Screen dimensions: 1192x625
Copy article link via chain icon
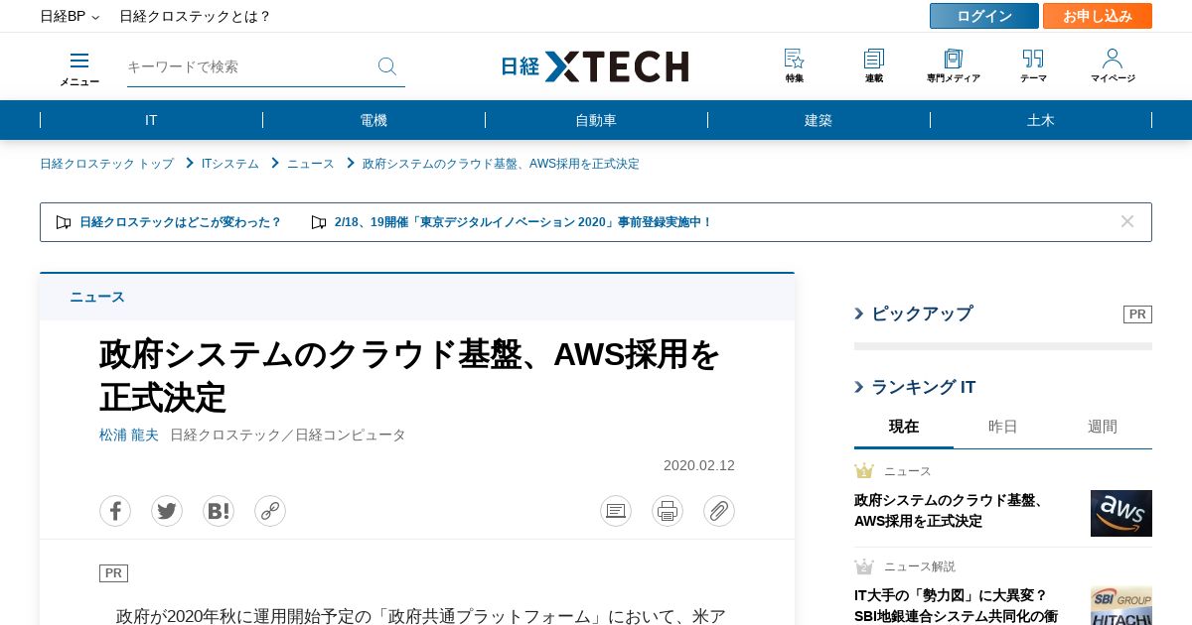point(270,511)
